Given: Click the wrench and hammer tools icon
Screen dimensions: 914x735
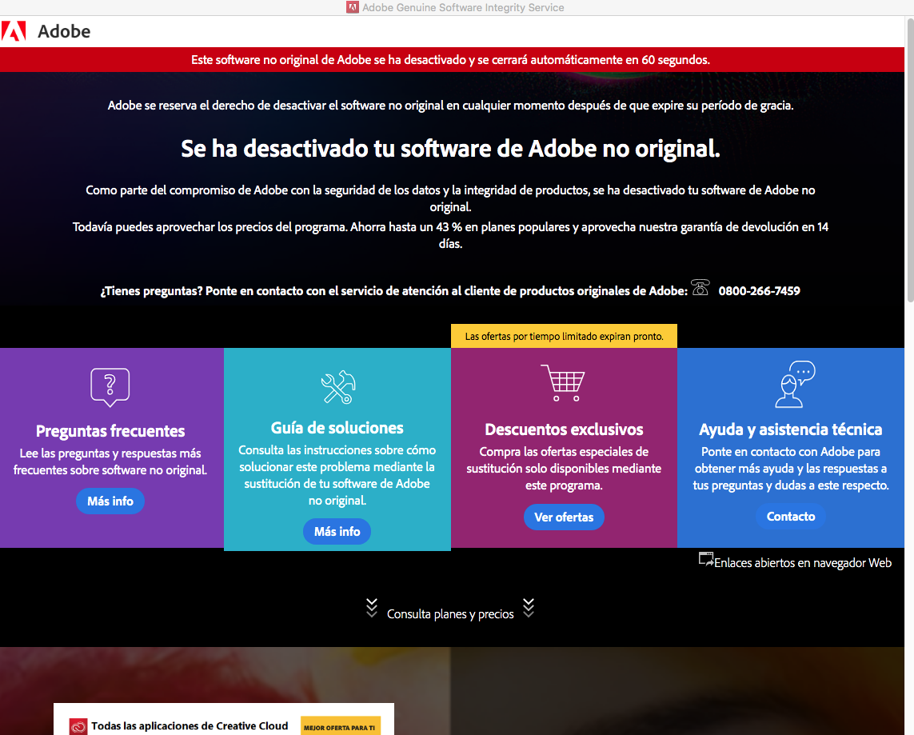Looking at the screenshot, I should point(338,387).
